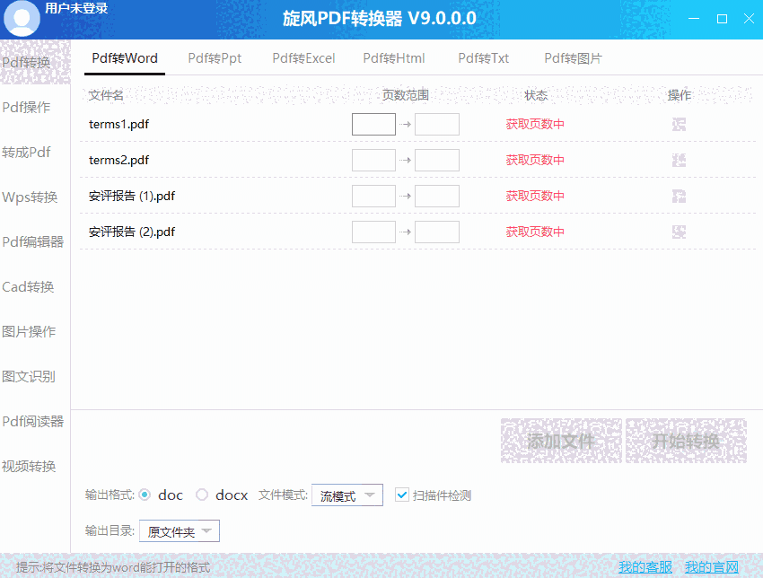This screenshot has height=578, width=763.
Task: Disable the 扫描件检测 checkbox
Action: (401, 495)
